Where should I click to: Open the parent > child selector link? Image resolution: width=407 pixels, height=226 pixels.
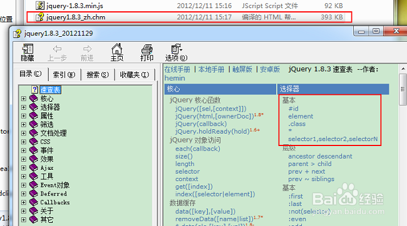pos(310,164)
